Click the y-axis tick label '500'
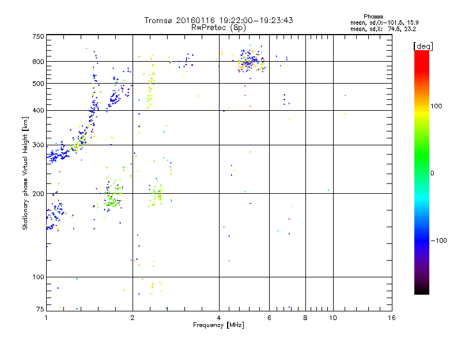The height and width of the screenshot is (346, 461). pyautogui.click(x=38, y=84)
